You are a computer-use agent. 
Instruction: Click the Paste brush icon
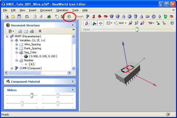[41, 16]
